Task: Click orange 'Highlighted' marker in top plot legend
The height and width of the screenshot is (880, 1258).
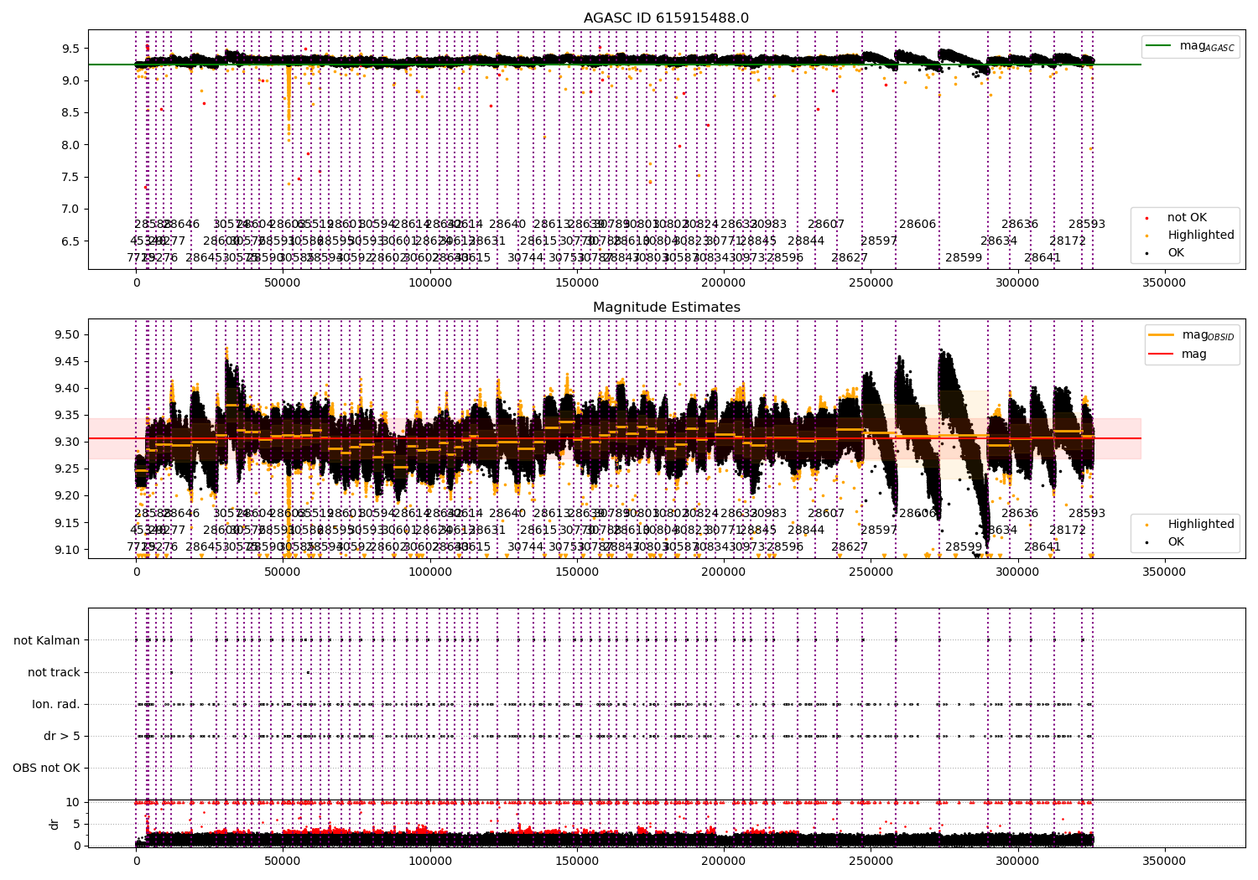Action: pos(1146,236)
